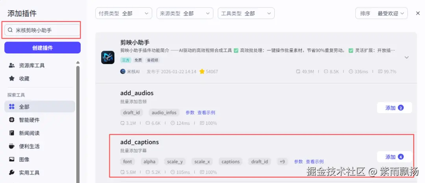Click add_audios 3.1M call count icon

(122, 123)
